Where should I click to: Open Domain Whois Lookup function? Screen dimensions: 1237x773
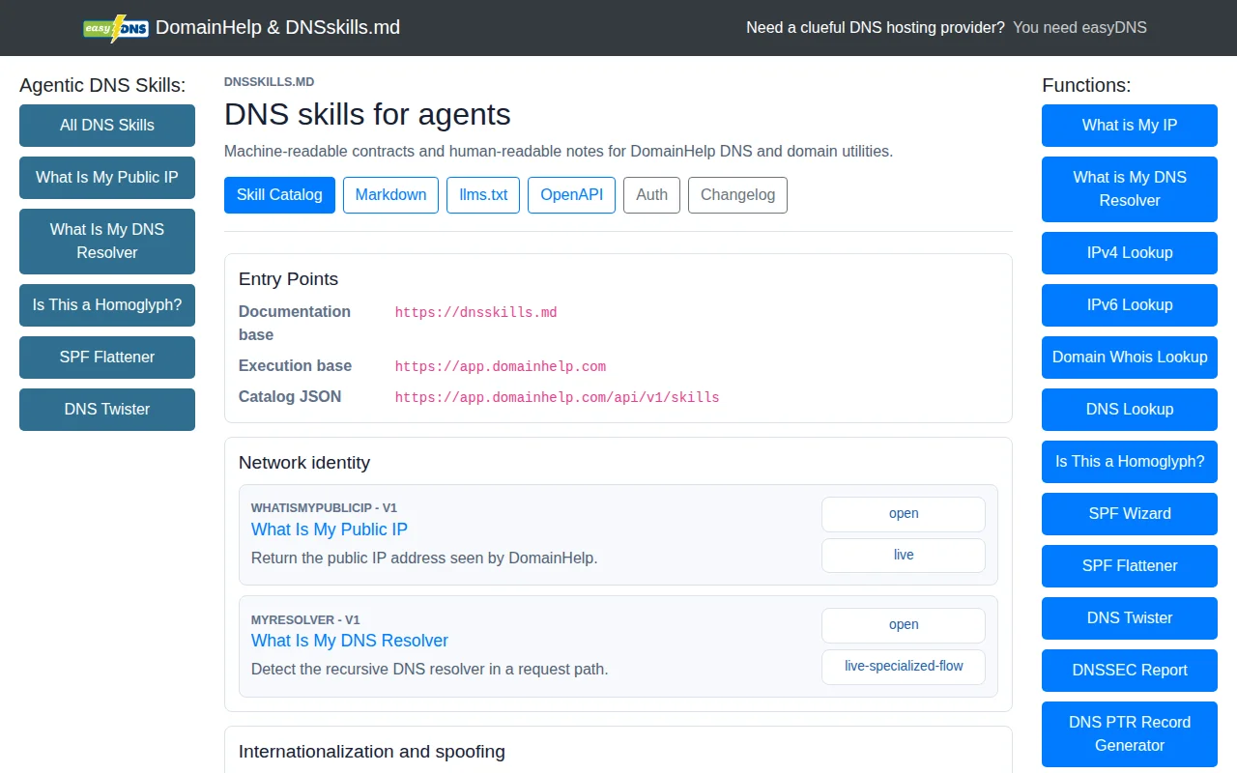coord(1130,358)
